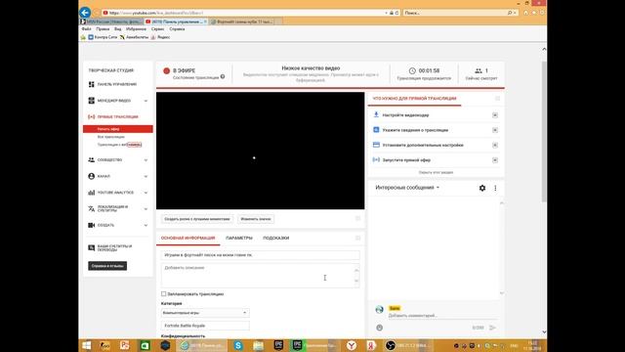Open Ваши субтитры и переводы

[110, 247]
